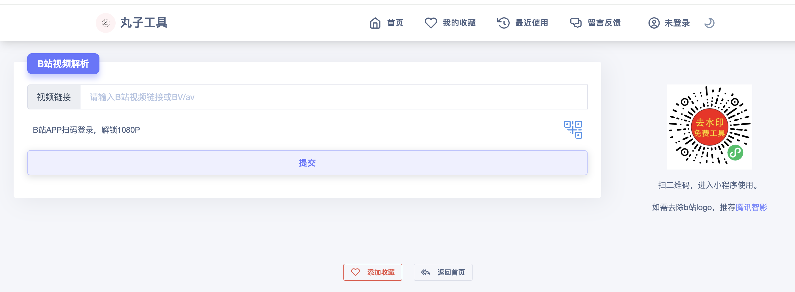
Task: Click the history clock icon
Action: point(503,23)
